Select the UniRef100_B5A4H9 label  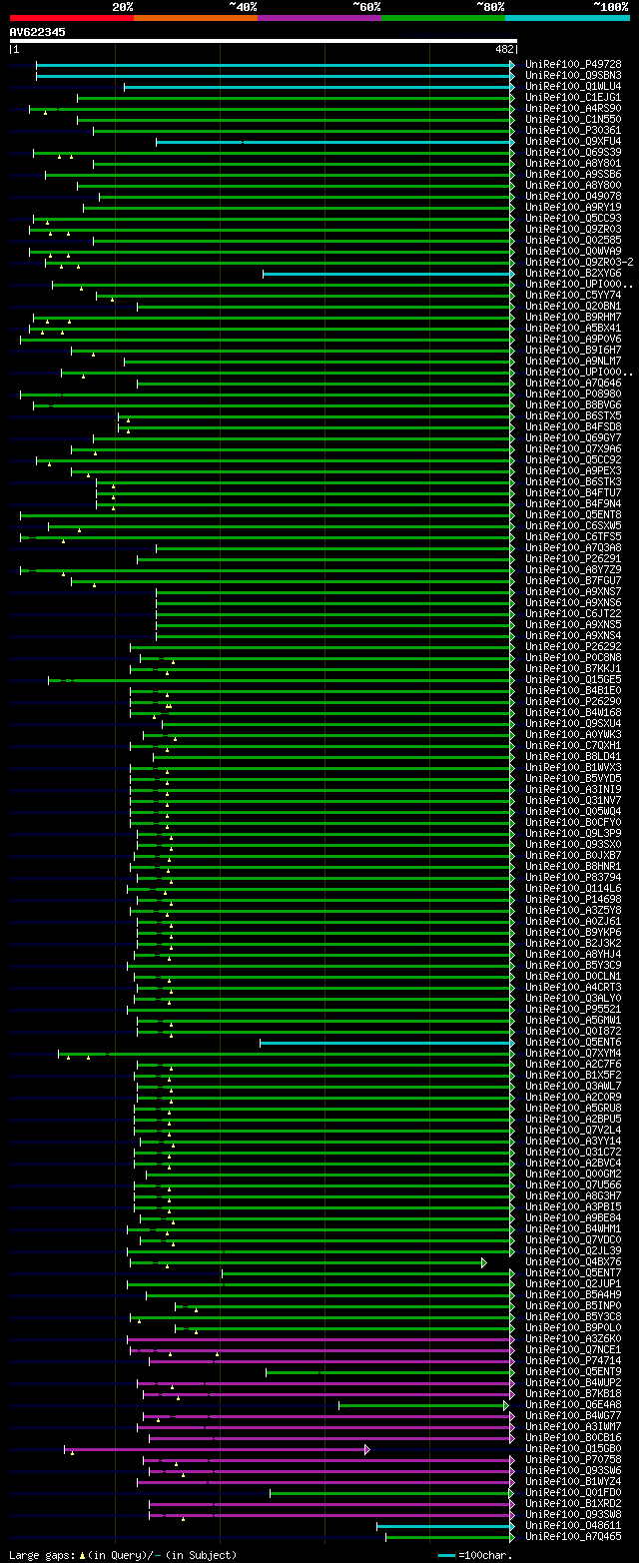point(573,1295)
